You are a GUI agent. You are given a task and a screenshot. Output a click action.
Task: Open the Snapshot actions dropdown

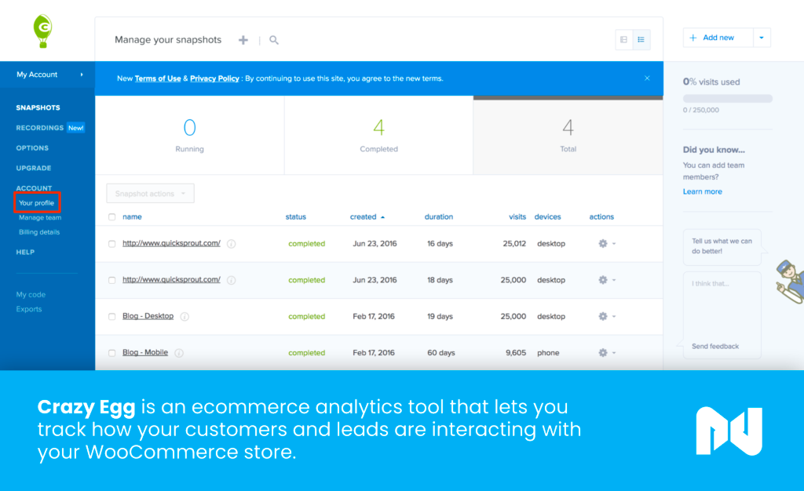[150, 193]
